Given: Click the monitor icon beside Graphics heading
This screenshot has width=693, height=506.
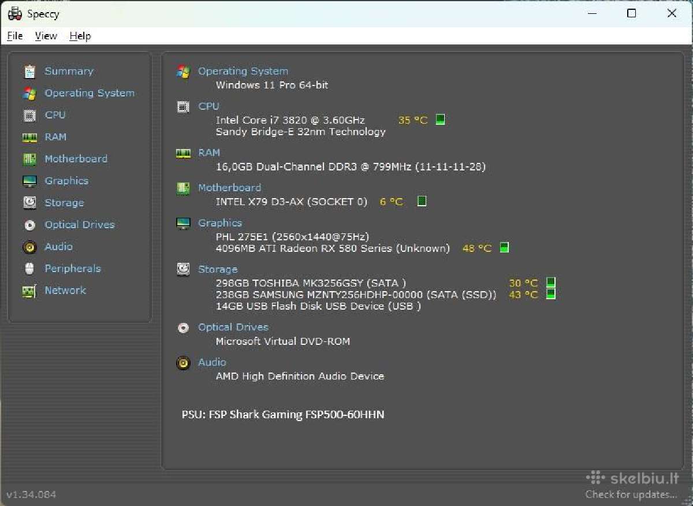Looking at the screenshot, I should tap(183, 224).
